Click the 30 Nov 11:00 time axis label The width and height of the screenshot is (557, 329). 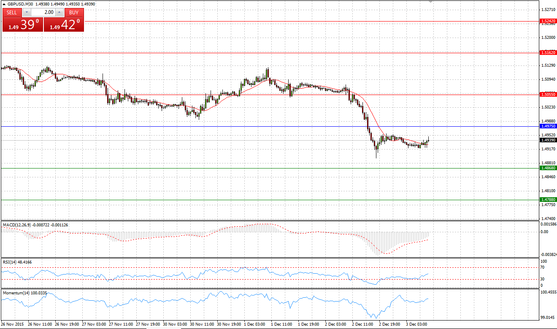[x=202, y=325]
